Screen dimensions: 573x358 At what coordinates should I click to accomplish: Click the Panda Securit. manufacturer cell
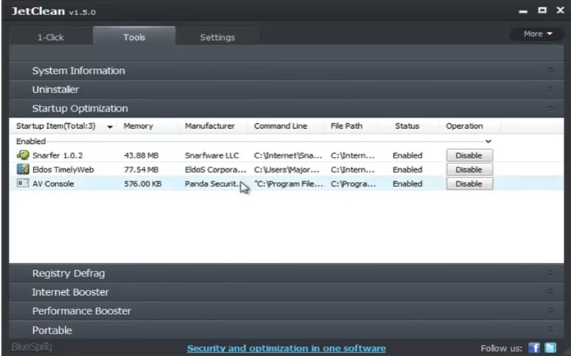(x=212, y=184)
